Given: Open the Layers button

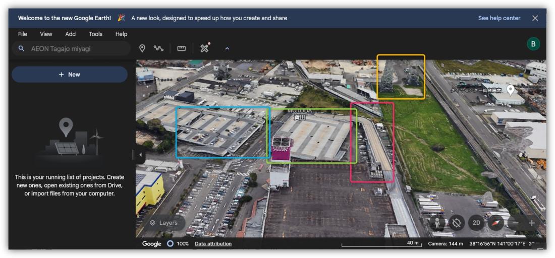Looking at the screenshot, I should pos(164,223).
